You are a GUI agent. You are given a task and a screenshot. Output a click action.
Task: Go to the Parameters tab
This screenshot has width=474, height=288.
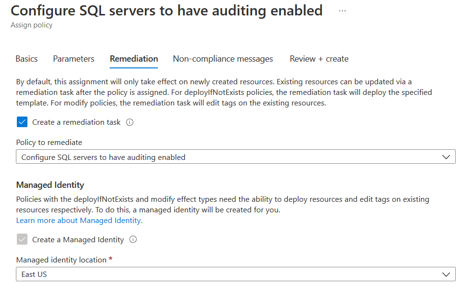[x=74, y=59]
